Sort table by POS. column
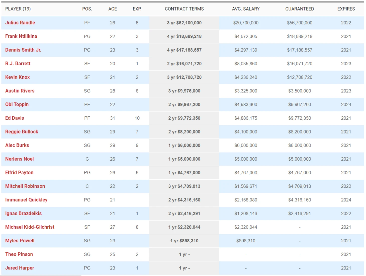The height and width of the screenshot is (276, 366). [x=87, y=9]
